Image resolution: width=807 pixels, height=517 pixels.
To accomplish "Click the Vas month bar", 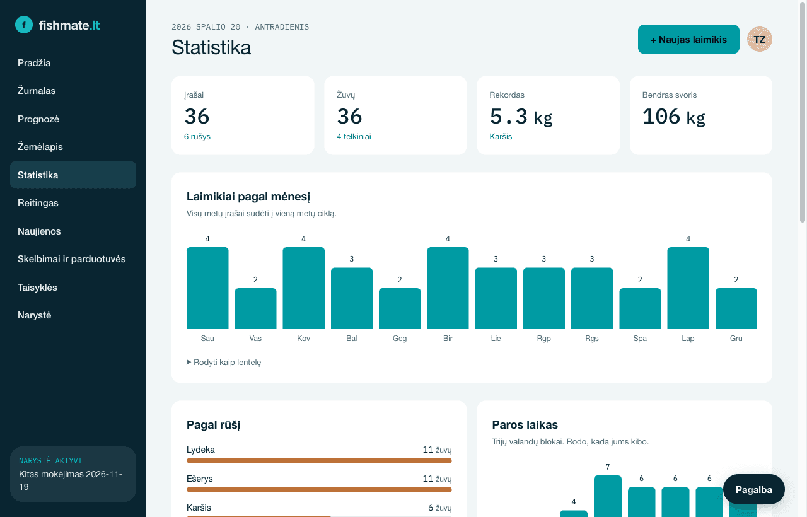I will coord(255,309).
